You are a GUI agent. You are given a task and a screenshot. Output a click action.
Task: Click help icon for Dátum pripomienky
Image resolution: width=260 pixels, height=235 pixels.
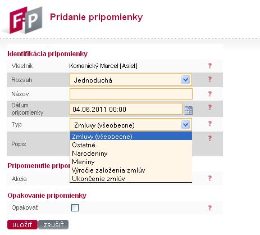point(210,107)
